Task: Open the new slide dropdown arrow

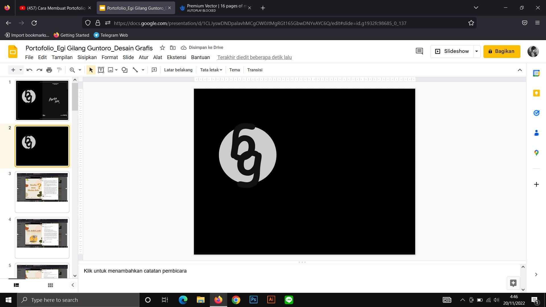Action: [x=20, y=70]
